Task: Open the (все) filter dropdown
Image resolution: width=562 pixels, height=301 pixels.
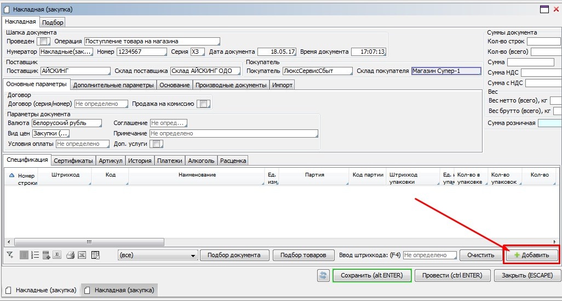Action: point(158,255)
